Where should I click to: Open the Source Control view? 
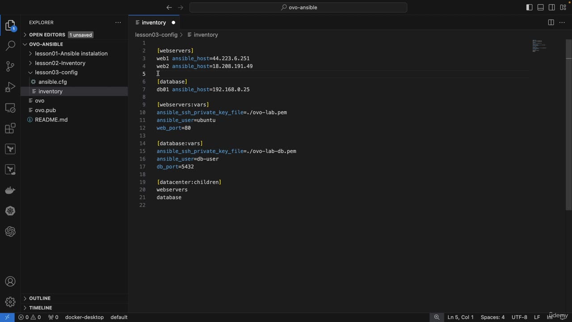(10, 66)
